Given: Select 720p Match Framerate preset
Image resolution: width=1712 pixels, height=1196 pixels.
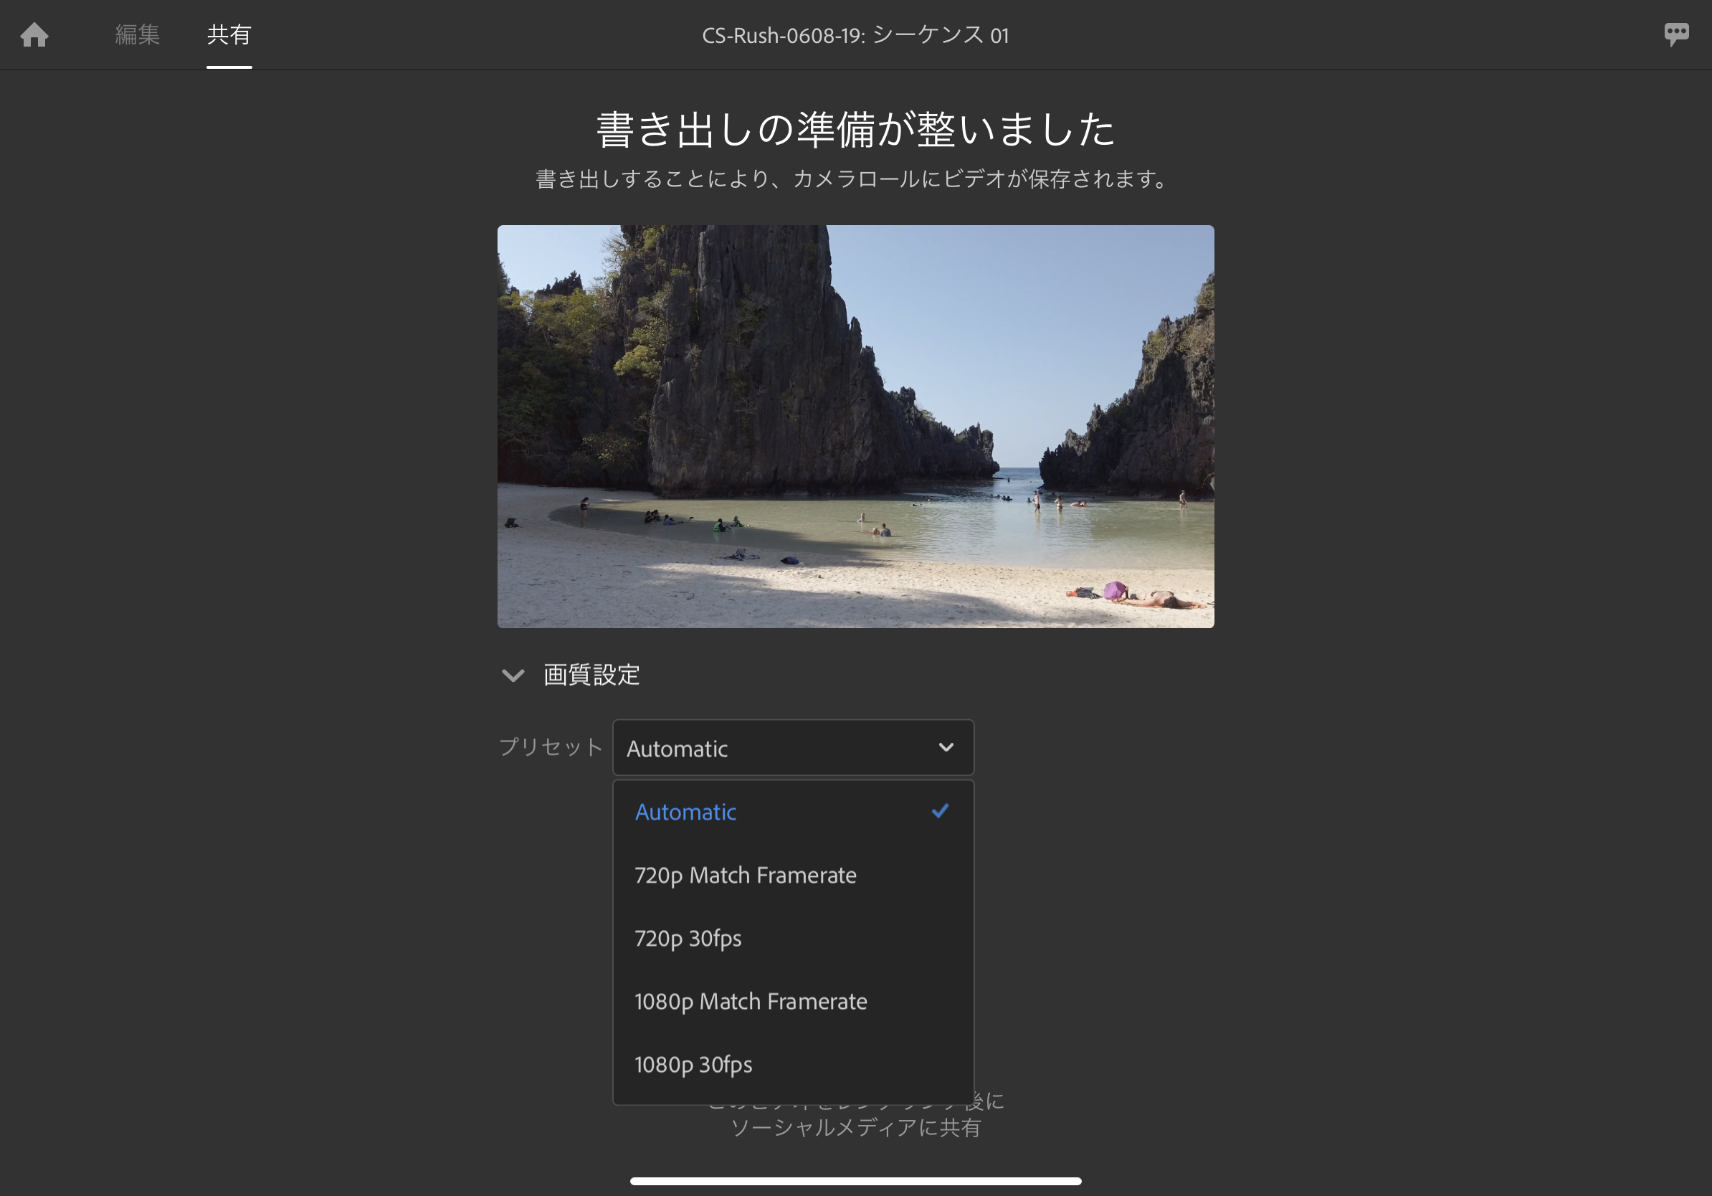Looking at the screenshot, I should (745, 875).
